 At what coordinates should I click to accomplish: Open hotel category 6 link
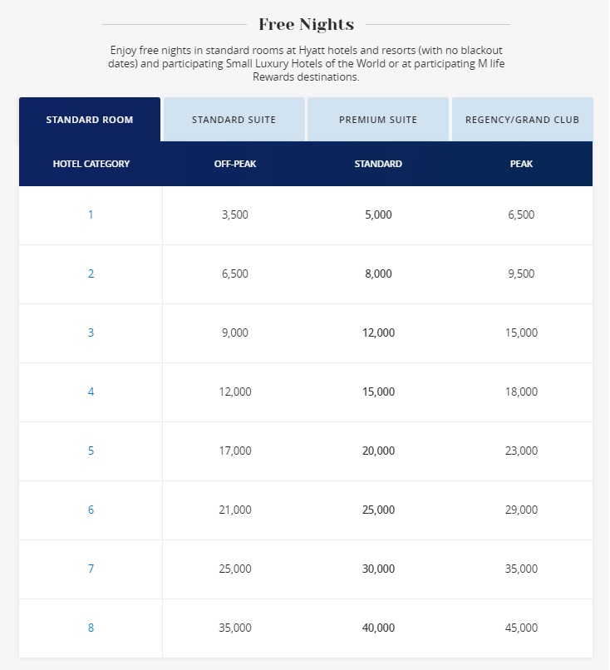tap(91, 510)
